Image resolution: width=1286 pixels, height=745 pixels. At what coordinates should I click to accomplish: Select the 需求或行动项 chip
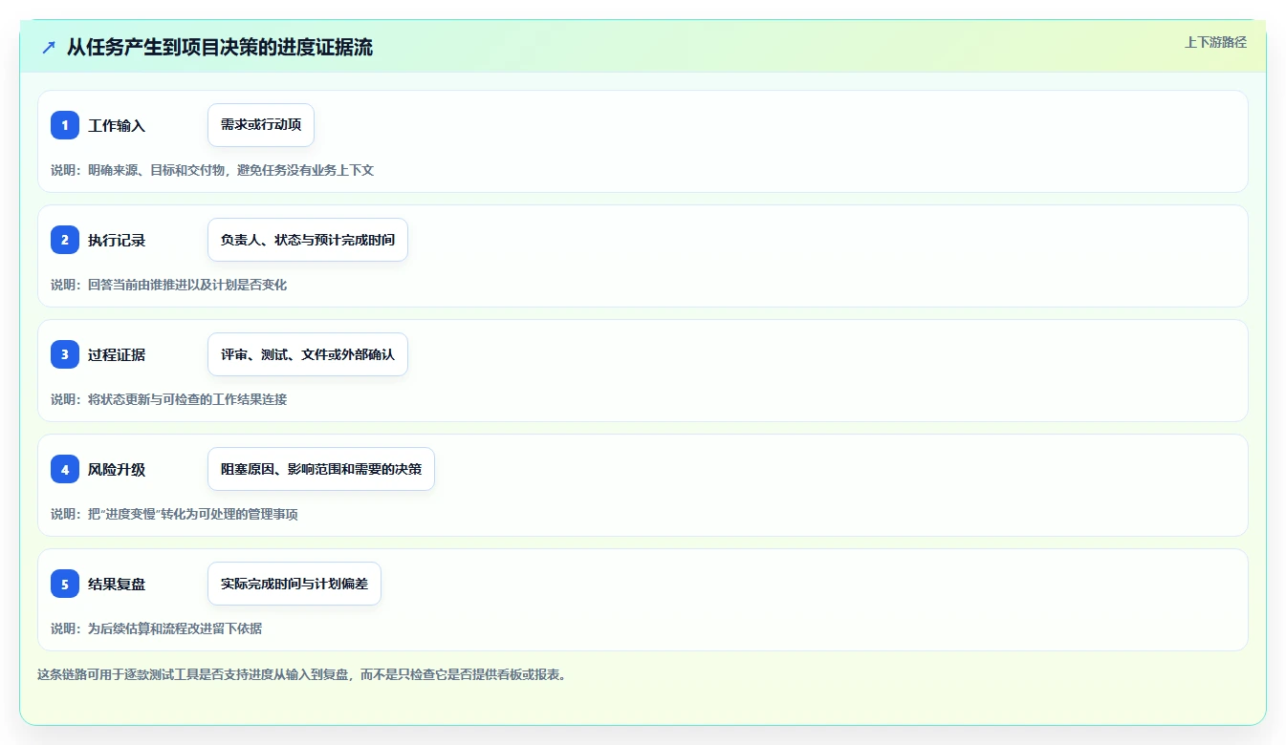[261, 125]
